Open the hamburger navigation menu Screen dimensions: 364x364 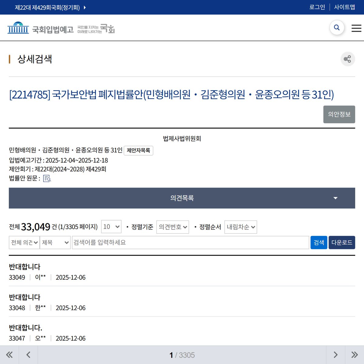356,28
